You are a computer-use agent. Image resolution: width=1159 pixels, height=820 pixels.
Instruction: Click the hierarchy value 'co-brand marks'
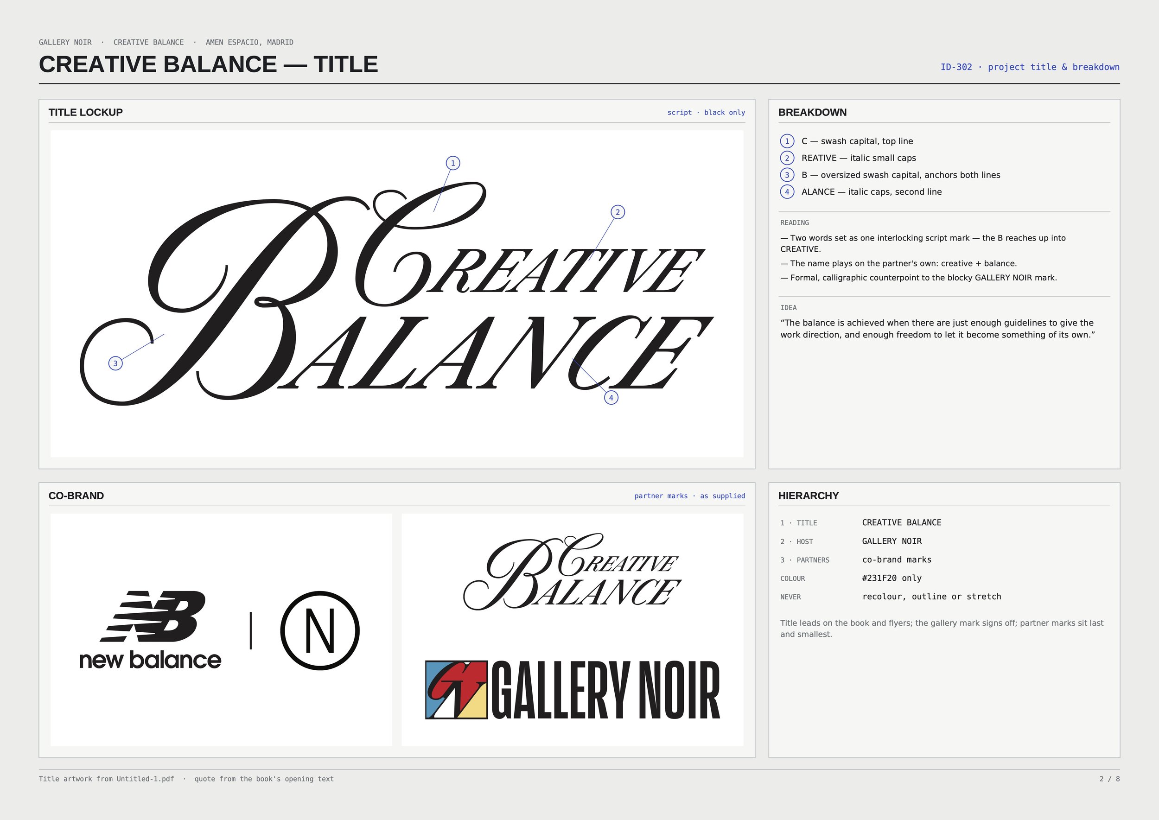(897, 559)
